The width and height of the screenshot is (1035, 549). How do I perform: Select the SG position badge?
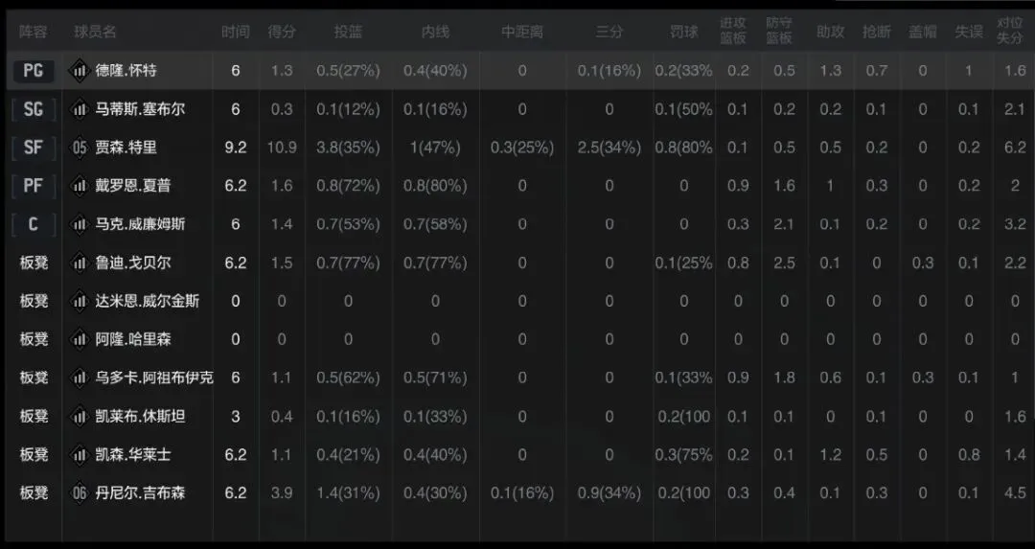(x=34, y=109)
